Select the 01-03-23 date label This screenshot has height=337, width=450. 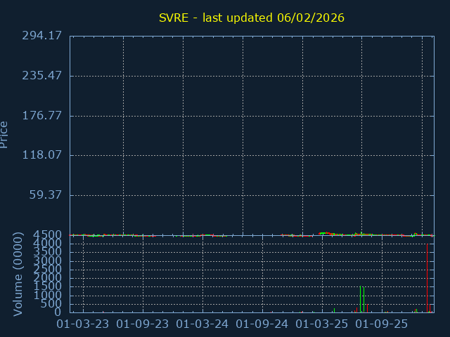coord(83,324)
